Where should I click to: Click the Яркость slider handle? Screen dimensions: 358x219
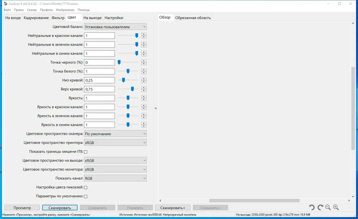[128, 98]
